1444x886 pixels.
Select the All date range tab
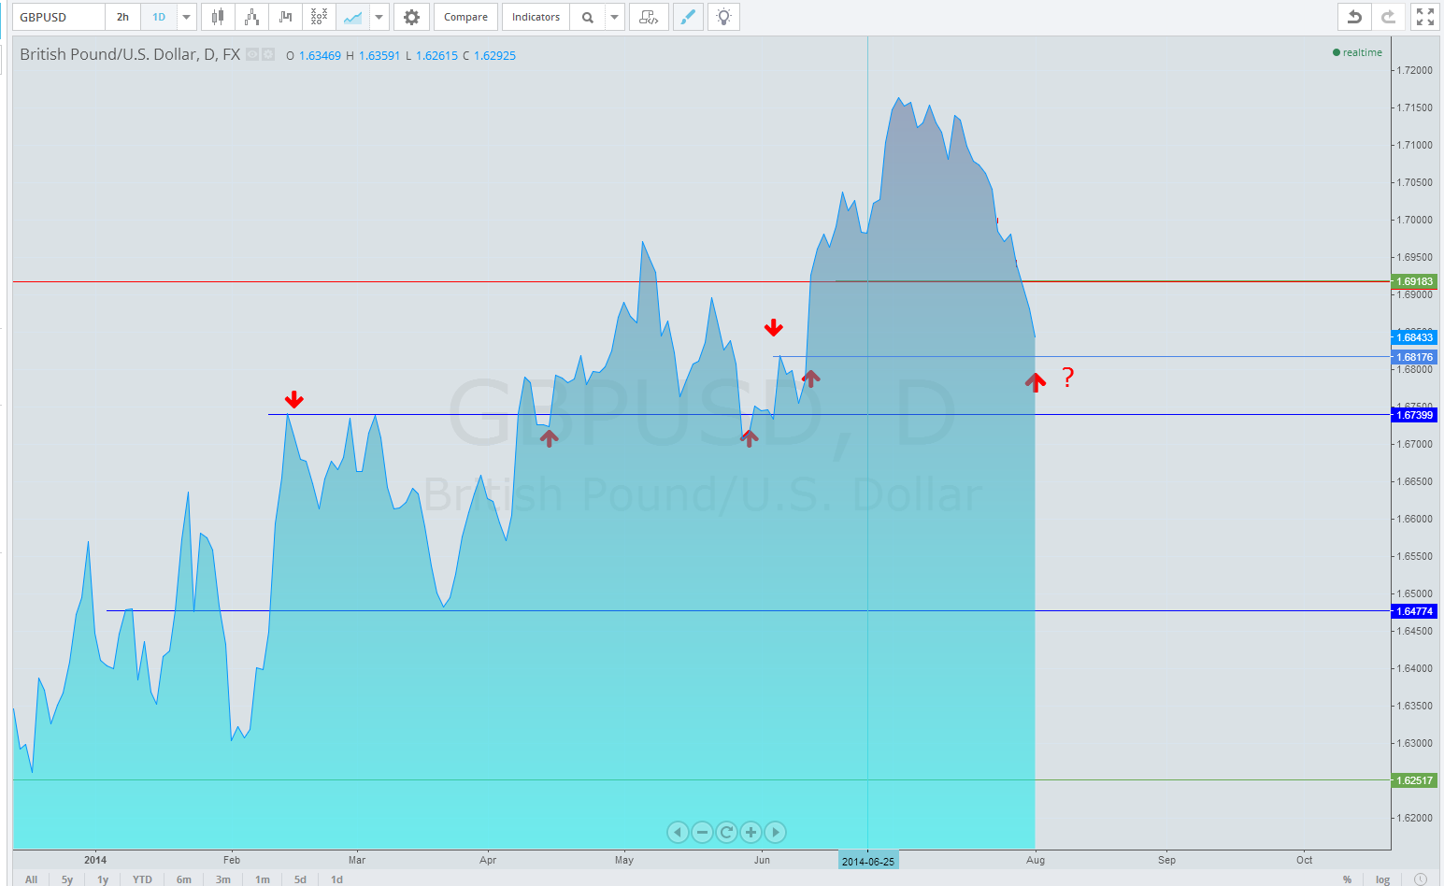(31, 879)
